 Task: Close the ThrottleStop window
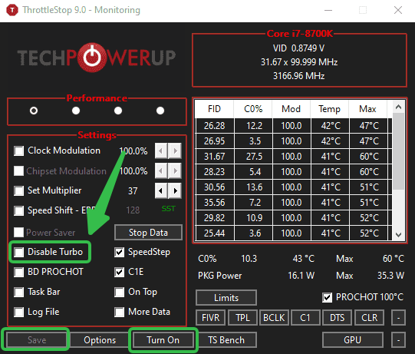398,10
